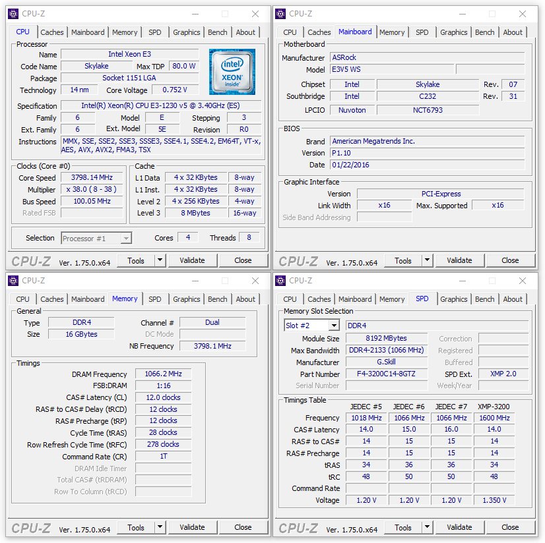Click the DRAM Frequency value 1066.2 MHz
The image size is (545, 543).
click(x=164, y=374)
